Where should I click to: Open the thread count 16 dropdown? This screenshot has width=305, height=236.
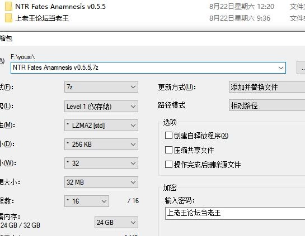tap(87, 201)
